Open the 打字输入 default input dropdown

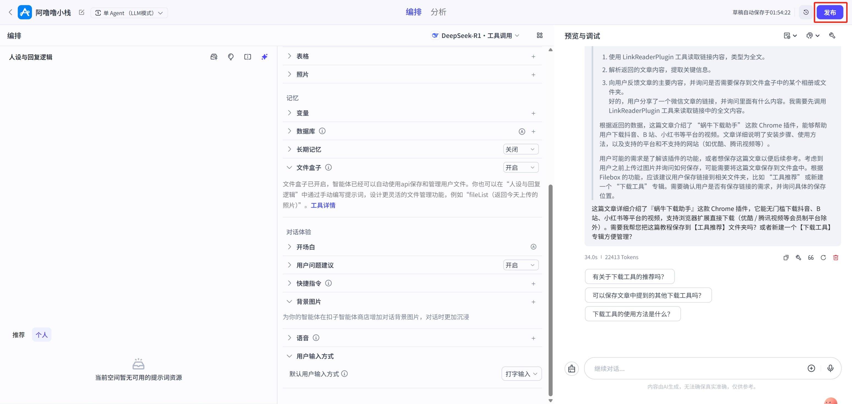(521, 374)
